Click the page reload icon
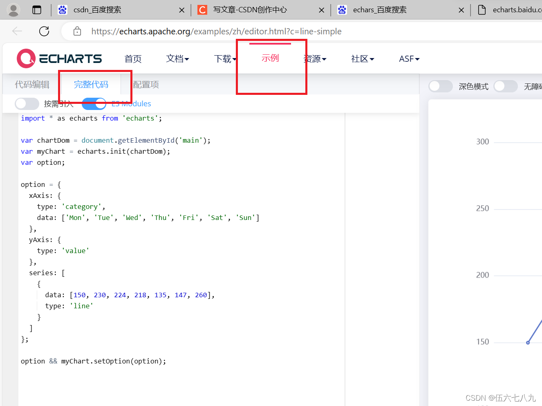 coord(44,31)
